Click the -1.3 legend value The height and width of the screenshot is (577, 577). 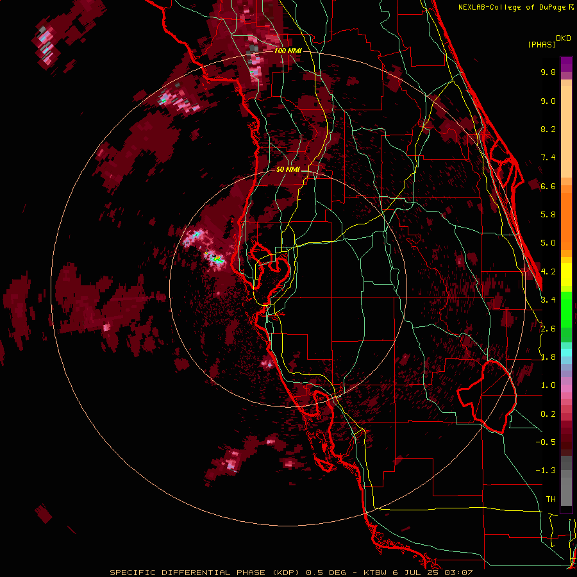pos(546,471)
